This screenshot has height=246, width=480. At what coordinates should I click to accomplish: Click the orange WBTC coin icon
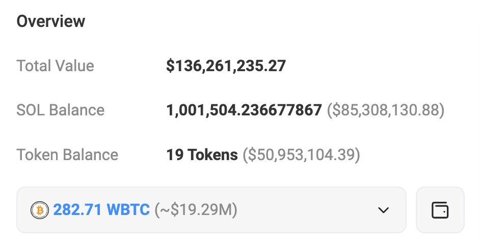pyautogui.click(x=38, y=210)
